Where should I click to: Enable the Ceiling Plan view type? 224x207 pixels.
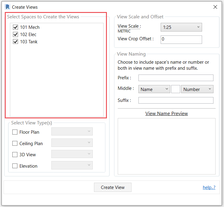pos(15,143)
